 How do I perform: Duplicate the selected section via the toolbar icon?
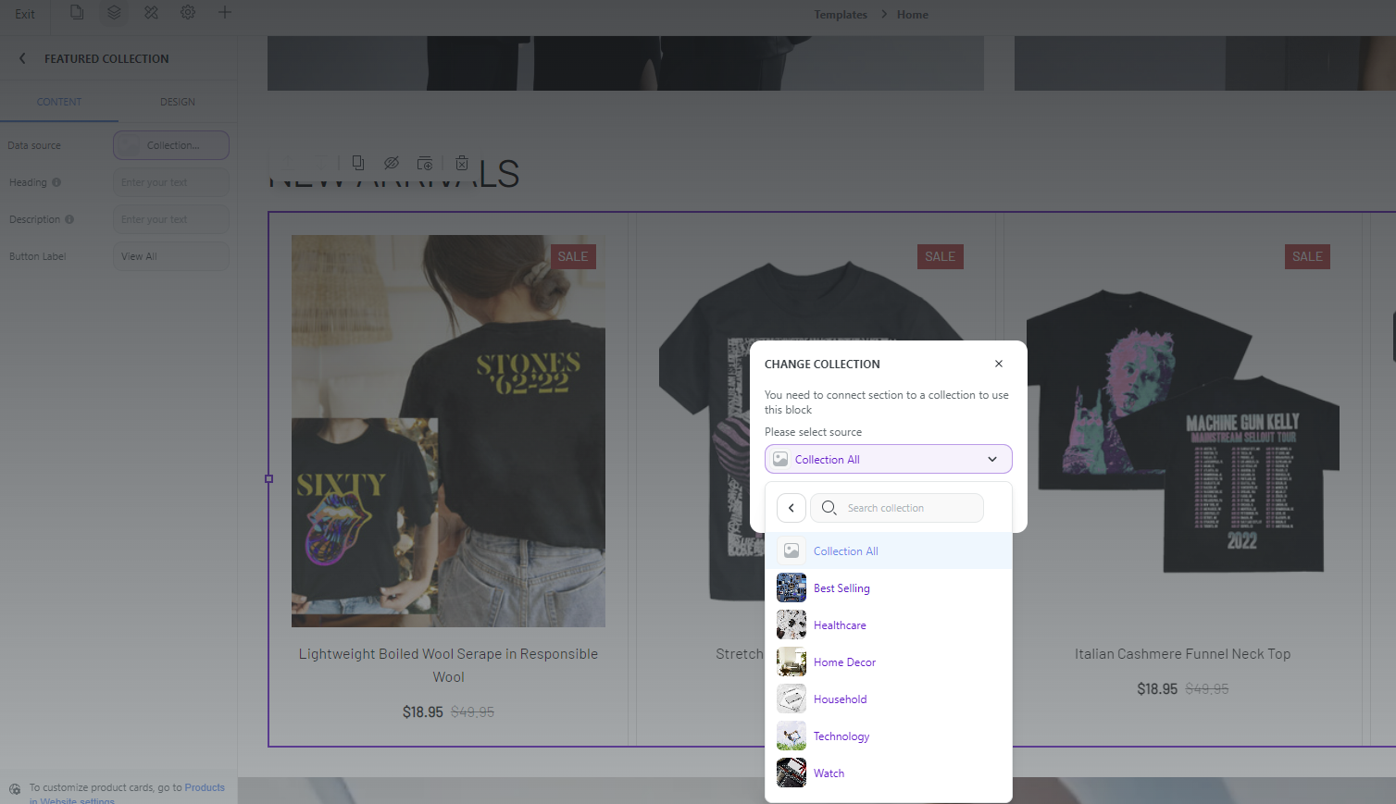tap(358, 163)
